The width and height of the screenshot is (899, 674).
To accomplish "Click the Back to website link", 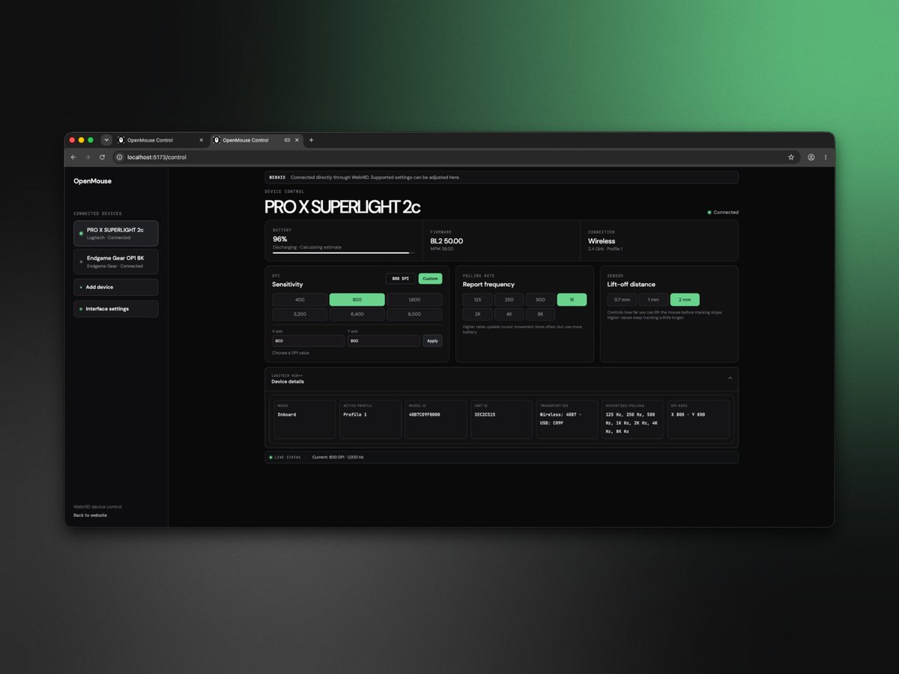I will tap(90, 515).
